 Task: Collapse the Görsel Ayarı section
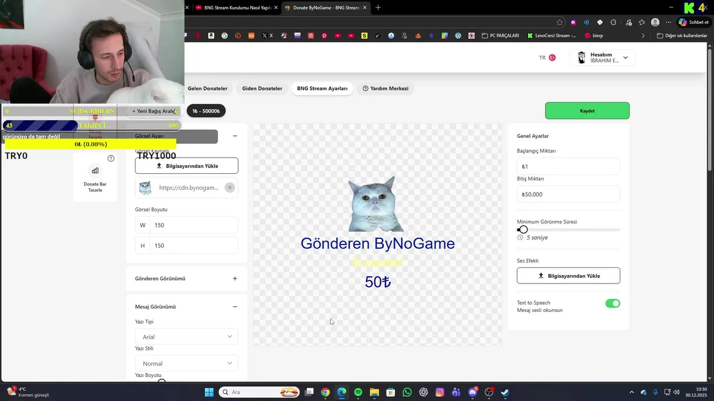click(235, 136)
